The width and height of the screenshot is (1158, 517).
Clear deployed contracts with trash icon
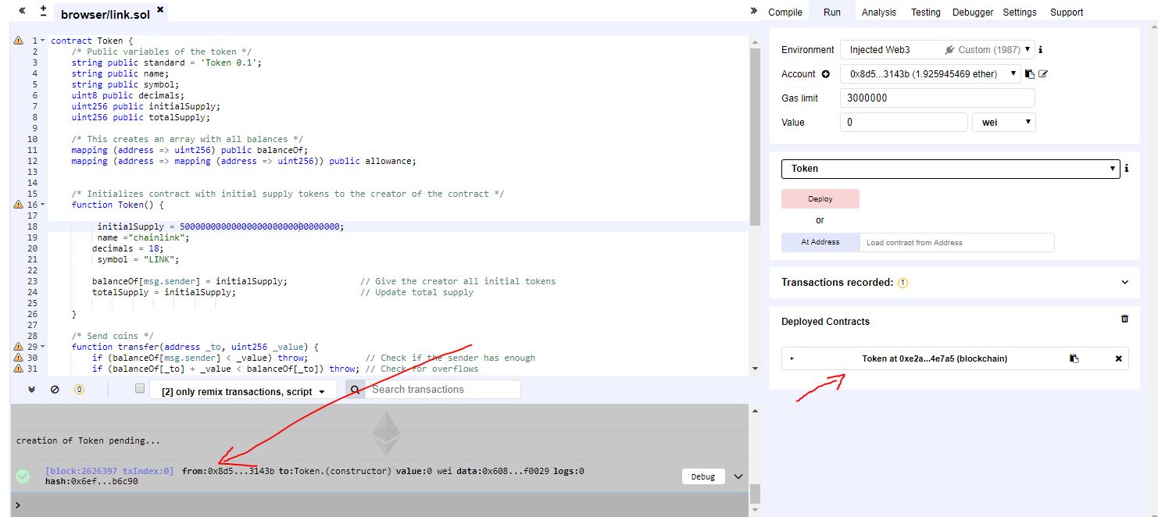click(1125, 319)
